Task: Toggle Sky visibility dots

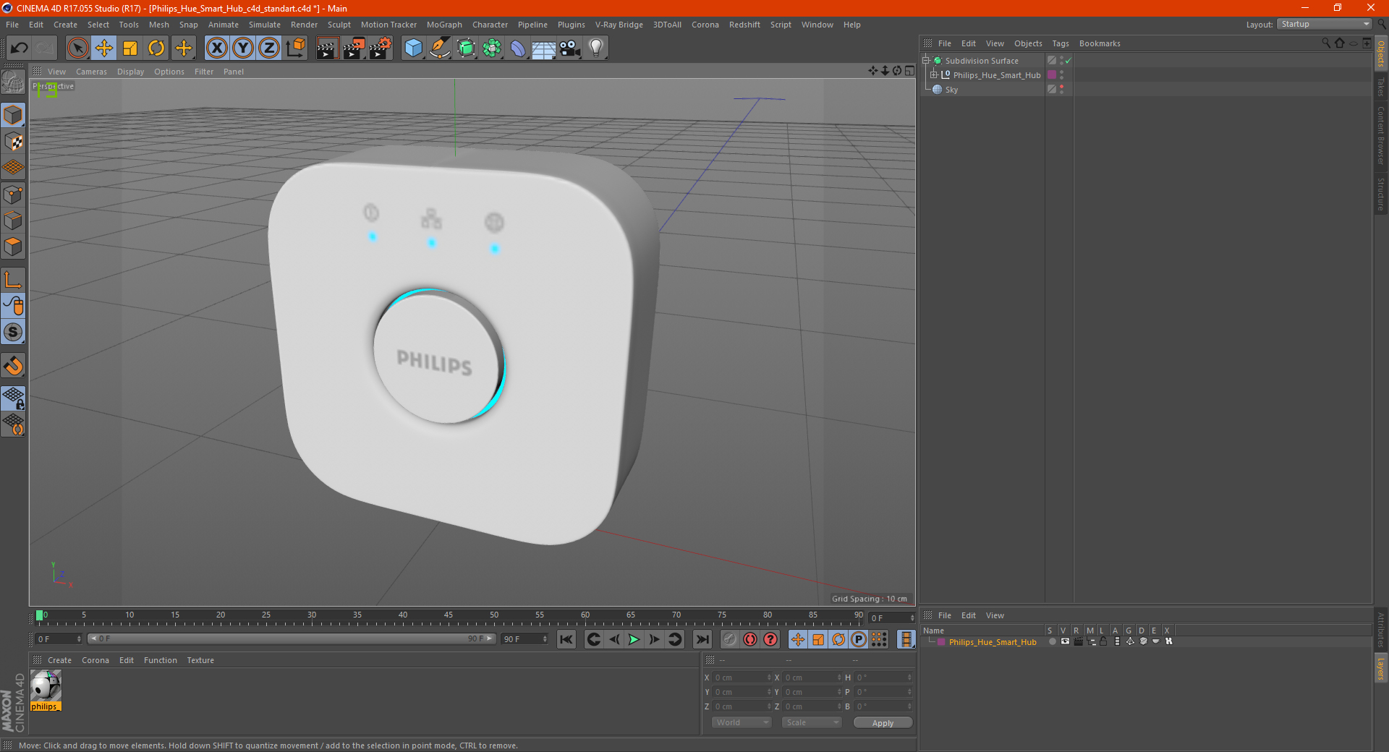Action: (1061, 89)
